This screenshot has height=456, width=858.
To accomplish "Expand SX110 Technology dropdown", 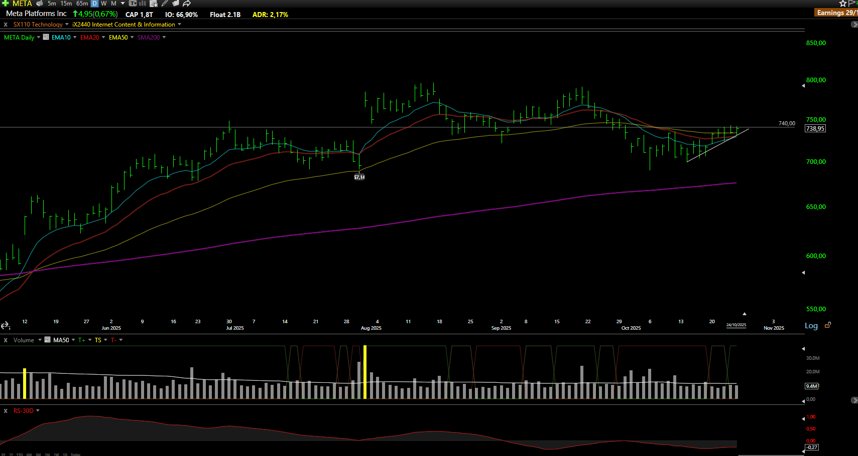I will coord(67,24).
